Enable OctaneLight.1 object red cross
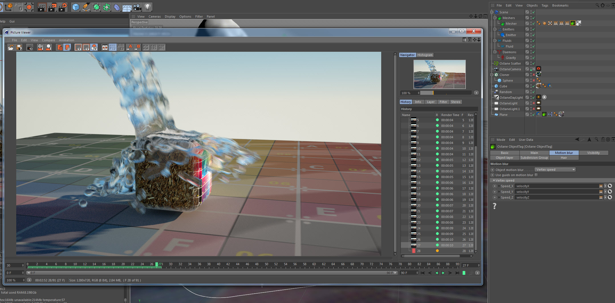The height and width of the screenshot is (303, 615). 534,109
